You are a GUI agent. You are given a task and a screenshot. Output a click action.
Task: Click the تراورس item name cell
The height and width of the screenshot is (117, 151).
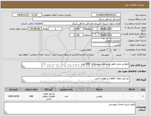(99, 96)
